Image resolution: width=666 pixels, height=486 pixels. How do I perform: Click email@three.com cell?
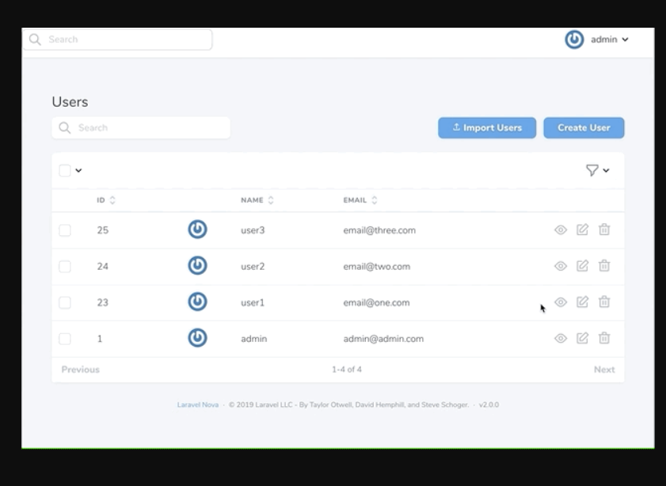click(x=379, y=230)
